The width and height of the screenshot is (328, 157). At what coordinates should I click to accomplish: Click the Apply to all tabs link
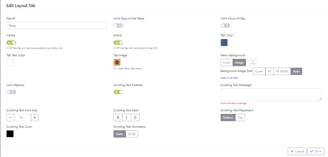click(x=229, y=77)
